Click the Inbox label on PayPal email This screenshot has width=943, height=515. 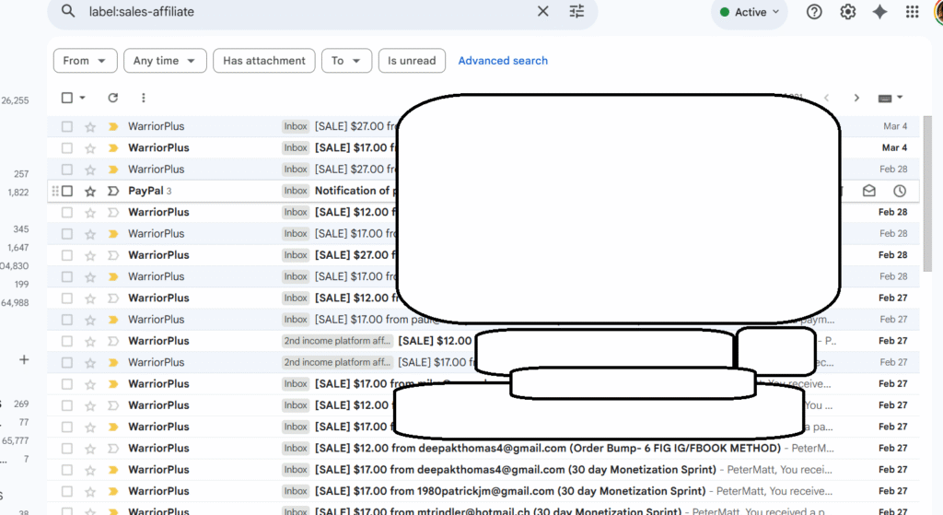tap(296, 191)
